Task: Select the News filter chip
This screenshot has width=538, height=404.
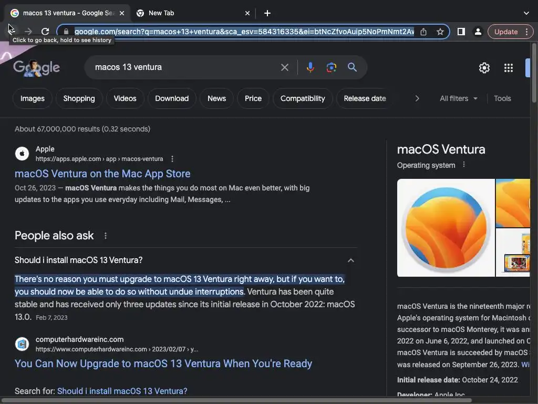Action: pos(216,98)
